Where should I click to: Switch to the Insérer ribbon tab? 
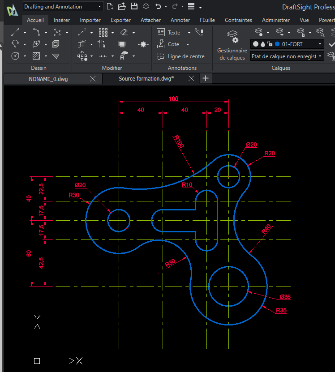pyautogui.click(x=62, y=20)
